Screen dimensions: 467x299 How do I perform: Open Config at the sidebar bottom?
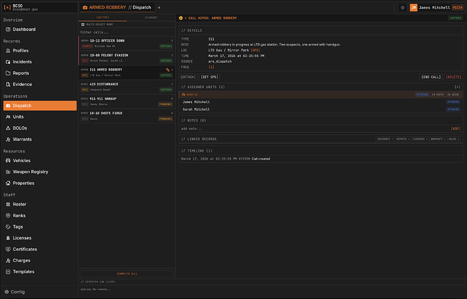[x=15, y=292]
